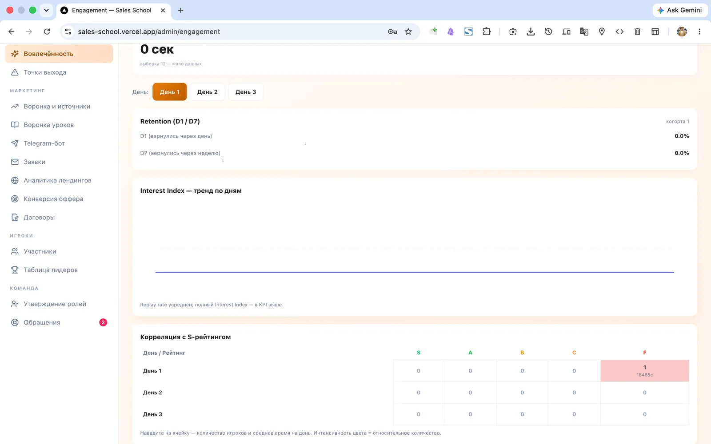Select the День 1 filter button
The width and height of the screenshot is (711, 444).
pos(170,92)
